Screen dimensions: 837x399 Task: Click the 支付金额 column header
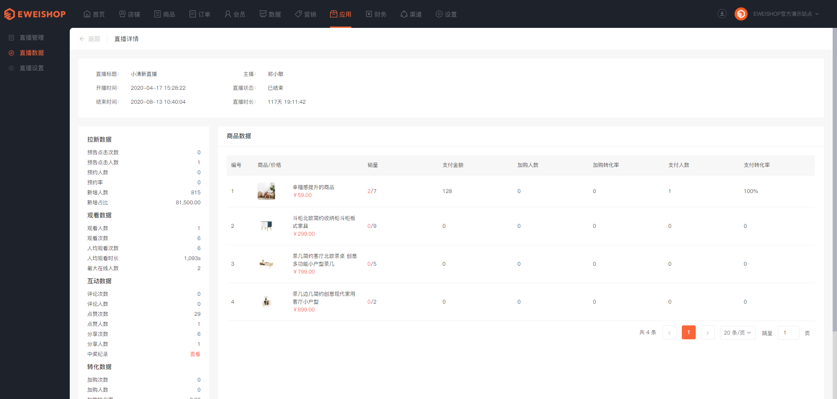[x=453, y=165]
